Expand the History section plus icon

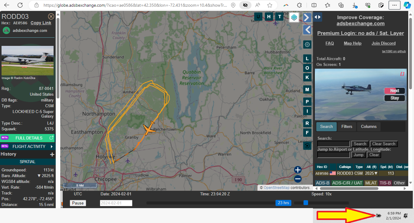(x=52, y=154)
